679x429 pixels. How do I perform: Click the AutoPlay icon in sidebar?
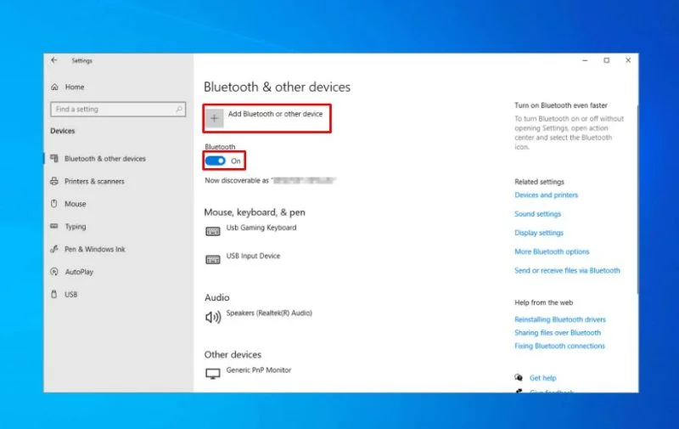pyautogui.click(x=54, y=272)
